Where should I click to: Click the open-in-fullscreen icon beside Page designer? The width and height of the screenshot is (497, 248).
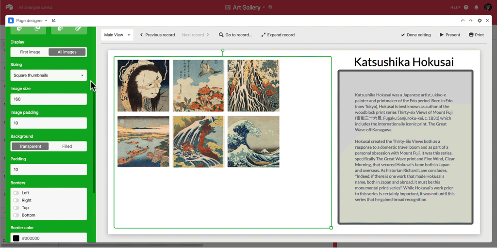(54, 20)
